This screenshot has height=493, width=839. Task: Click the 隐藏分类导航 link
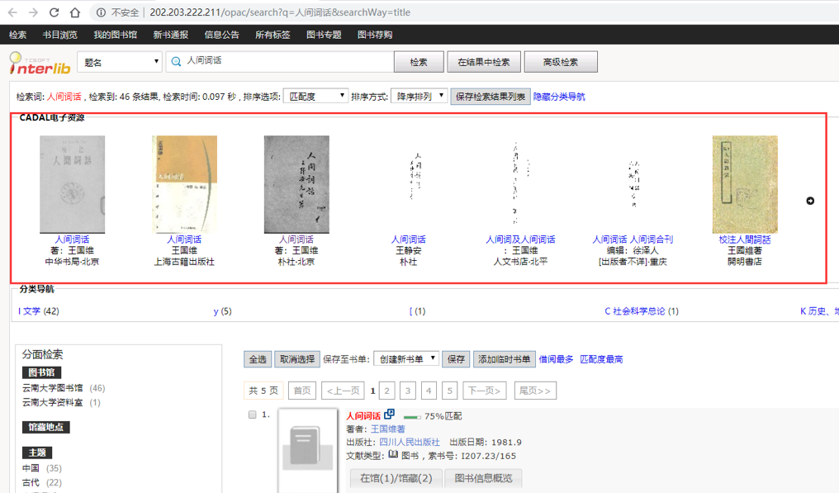coord(559,97)
